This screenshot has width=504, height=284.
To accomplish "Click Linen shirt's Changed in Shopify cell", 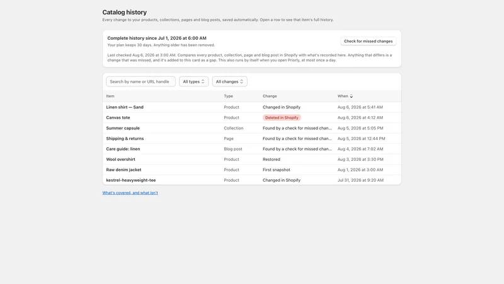I will coord(282,107).
